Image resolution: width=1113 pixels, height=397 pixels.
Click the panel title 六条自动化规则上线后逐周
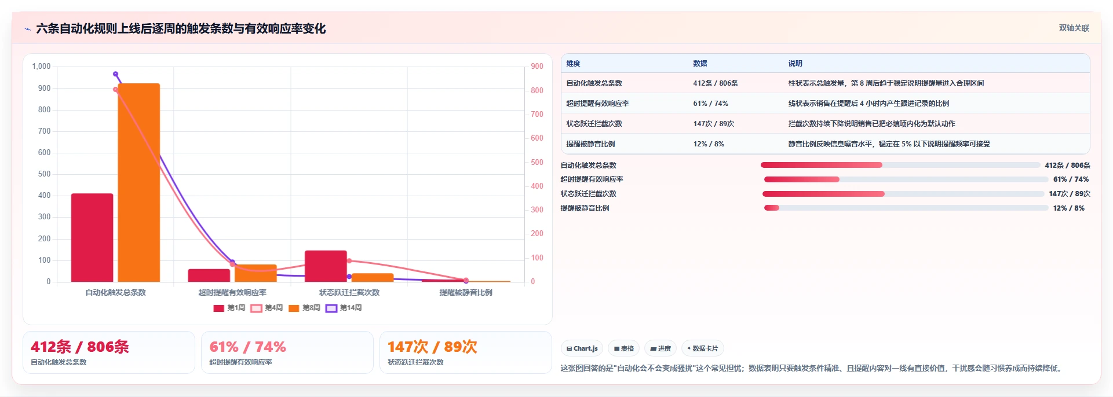click(x=181, y=28)
